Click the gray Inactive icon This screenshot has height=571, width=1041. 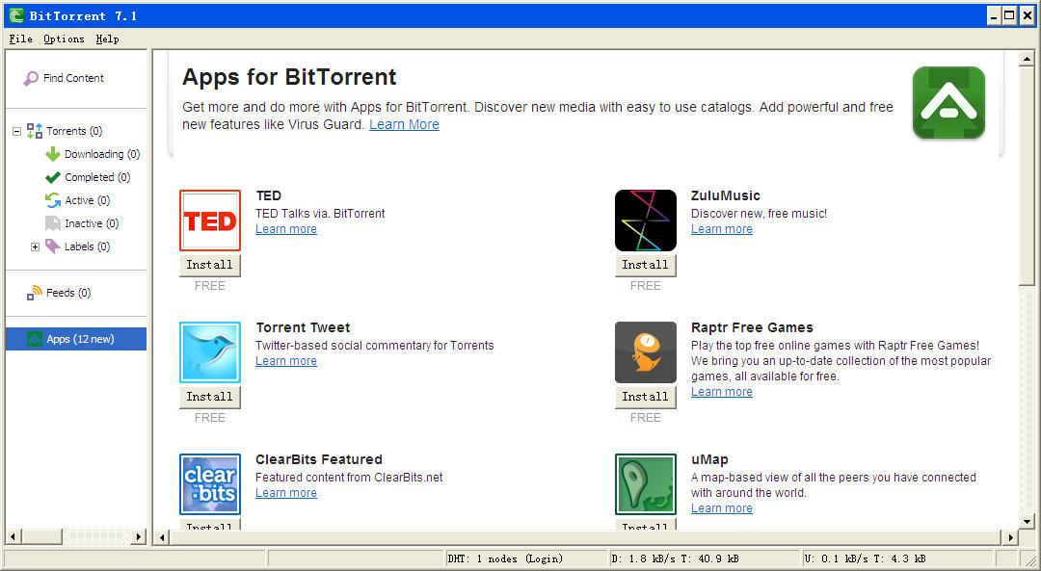click(52, 223)
